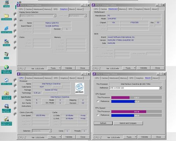Launch the Outlook Express desktop icon
This screenshot has height=141, width=176.
point(6,82)
